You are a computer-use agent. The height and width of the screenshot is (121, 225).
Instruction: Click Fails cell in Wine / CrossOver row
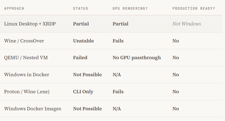[118, 41]
